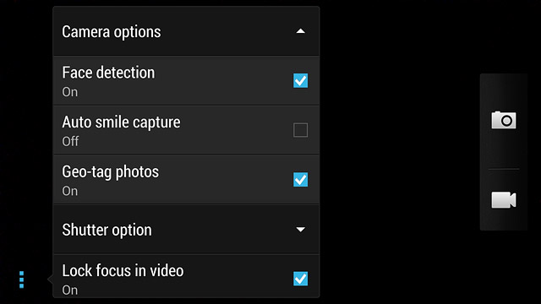Tap the Auto smile capture label
This screenshot has width=541, height=304.
pos(121,122)
